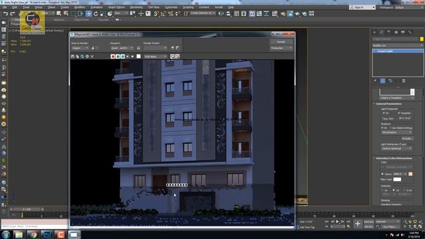Click the Play Animation button
Image resolution: width=425 pixels, height=239 pixels.
337,222
